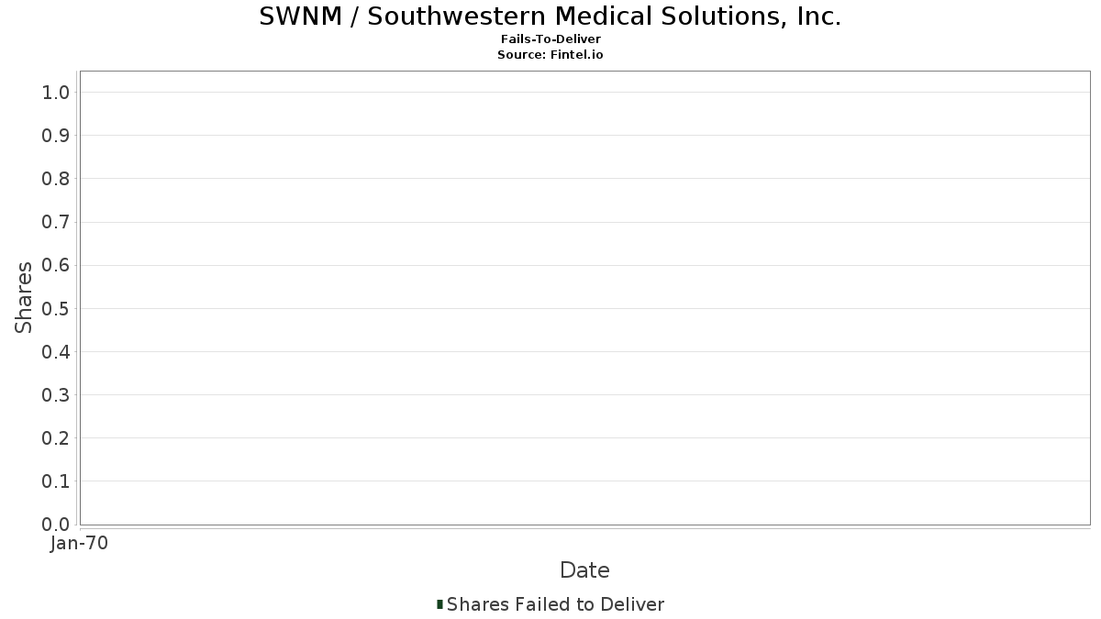Click the Date axis title
The image size is (1101, 619).
click(x=584, y=570)
